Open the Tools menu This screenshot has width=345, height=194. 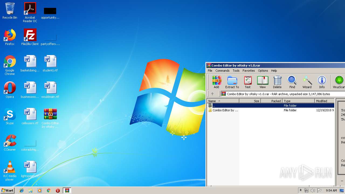236,71
